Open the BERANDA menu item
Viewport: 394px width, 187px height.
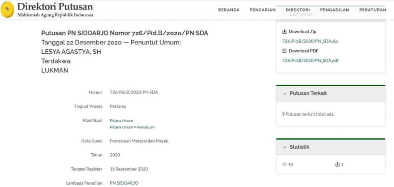coord(229,10)
